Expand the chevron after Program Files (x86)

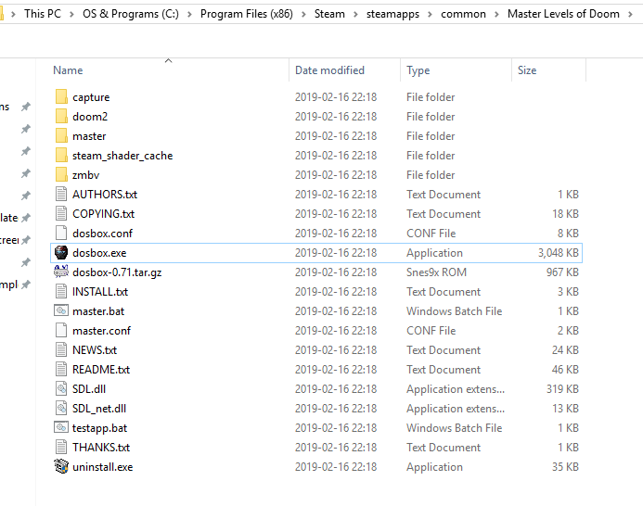point(303,14)
